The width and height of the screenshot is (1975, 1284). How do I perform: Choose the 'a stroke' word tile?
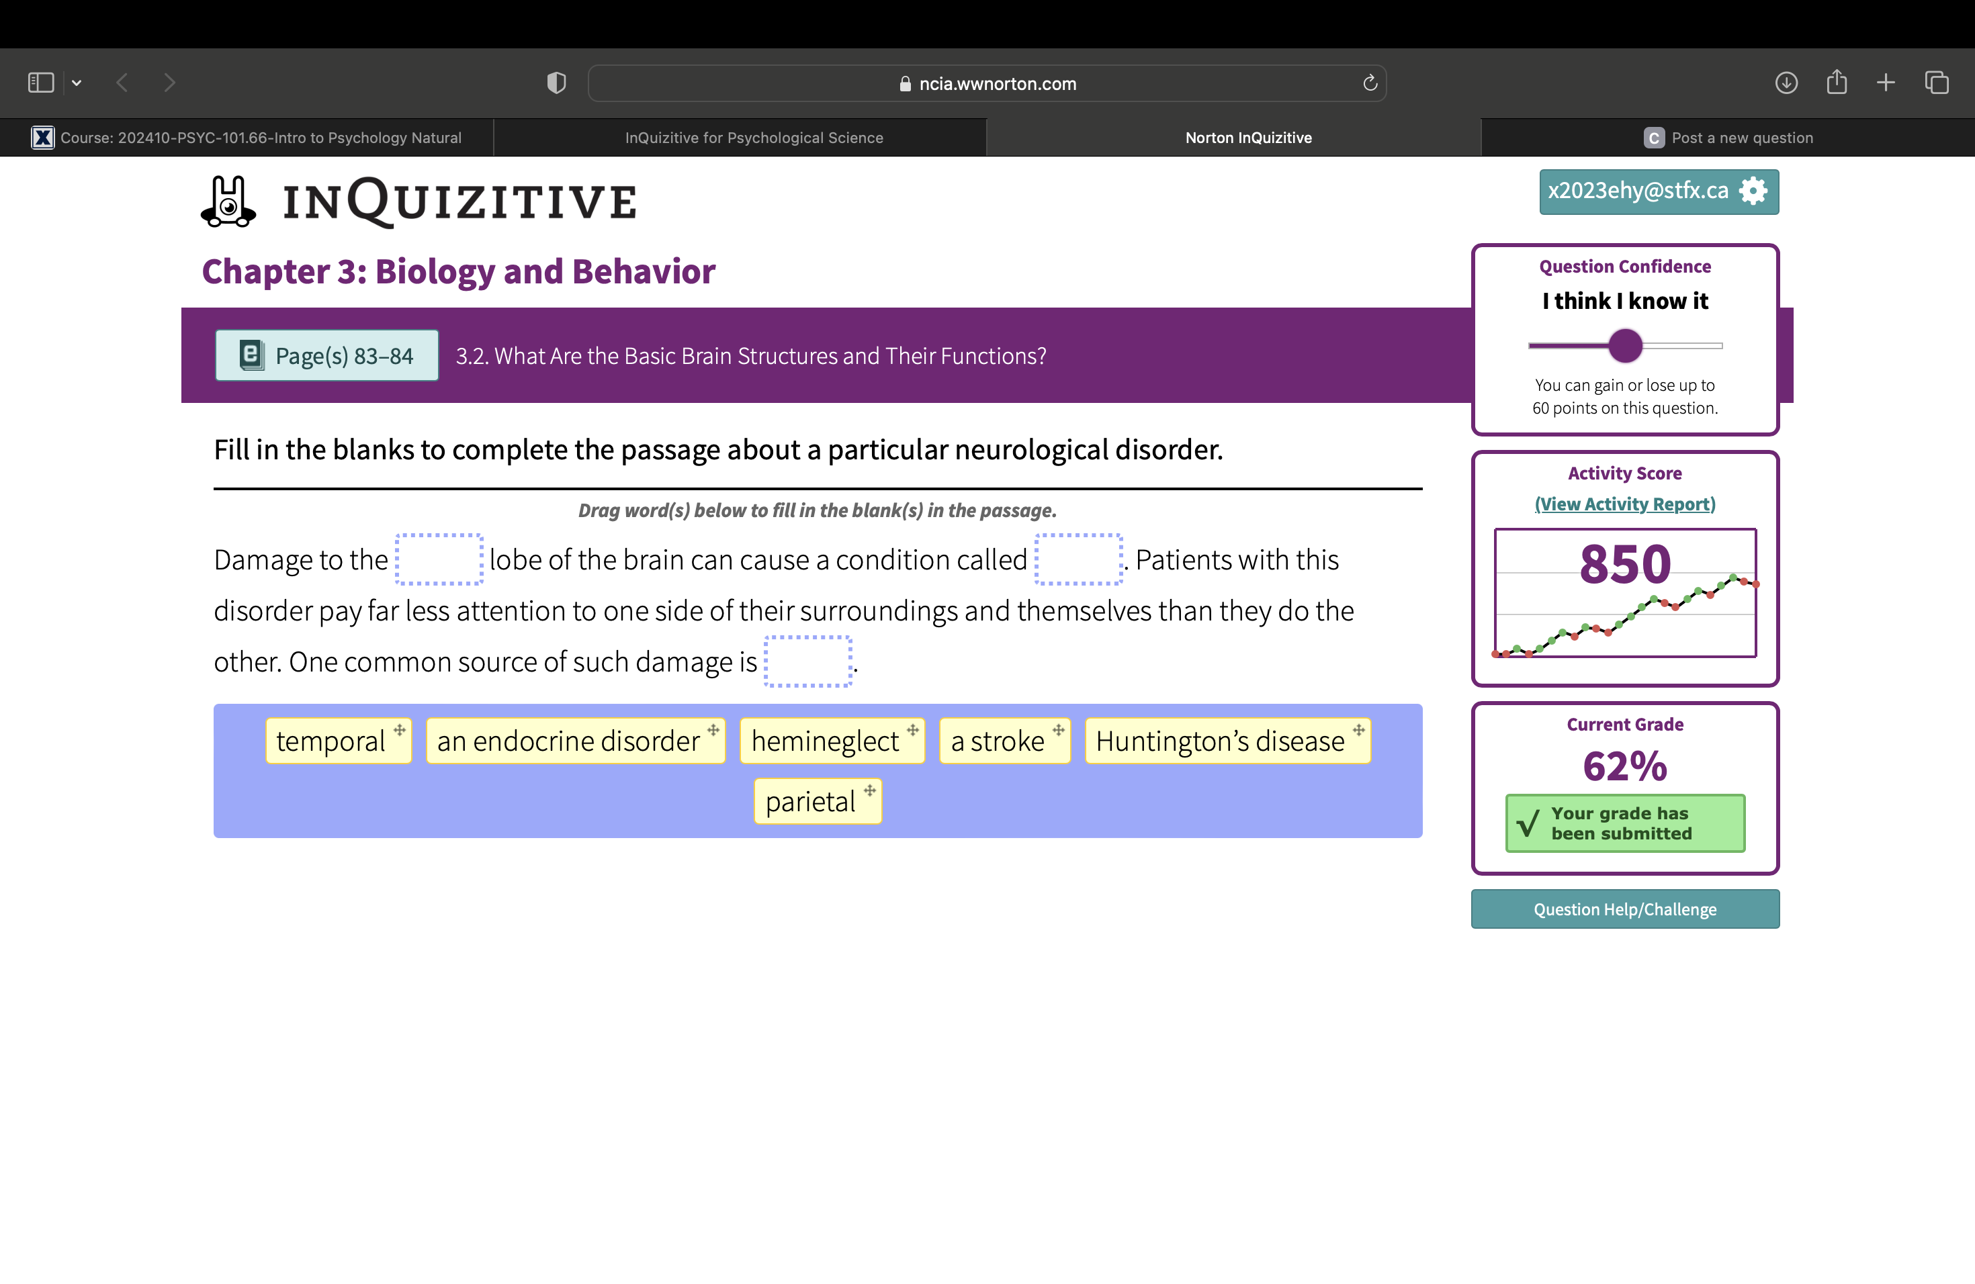[x=1005, y=741]
